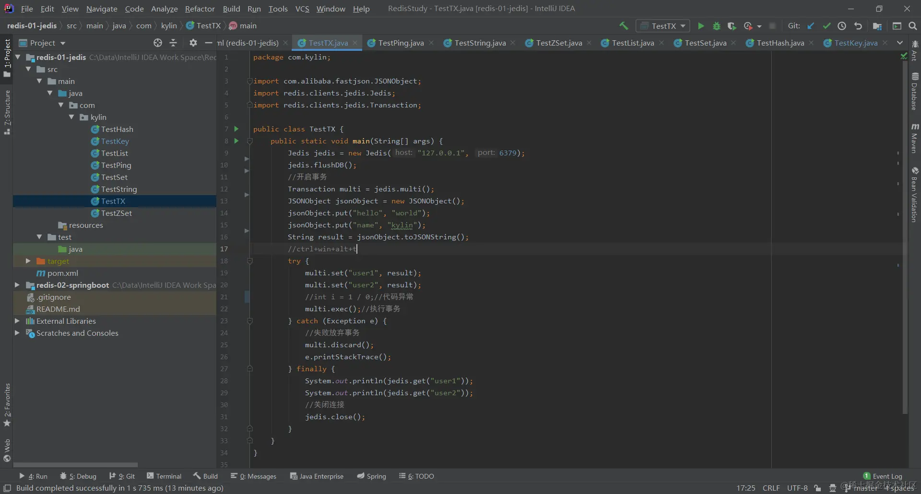Open the Run Anything icon
The width and height of the screenshot is (921, 494).
[x=897, y=26]
